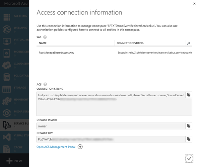Screen dimensions: 199x167
Task: Copy the Default Issuer value
Action: (188, 126)
